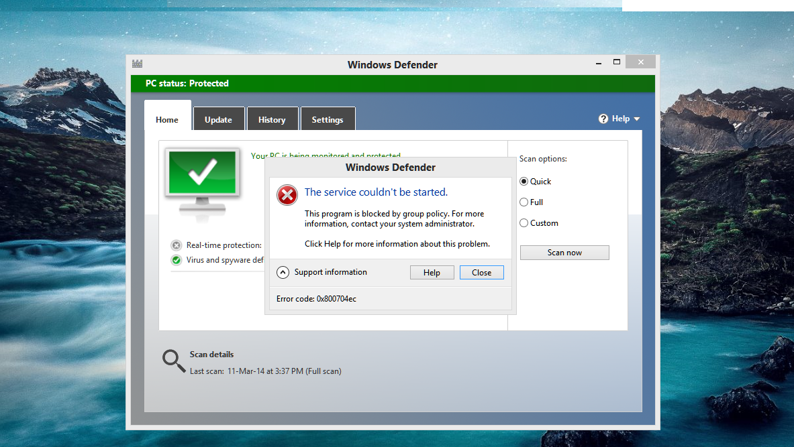
Task: Collapse the Support information section
Action: [283, 273]
